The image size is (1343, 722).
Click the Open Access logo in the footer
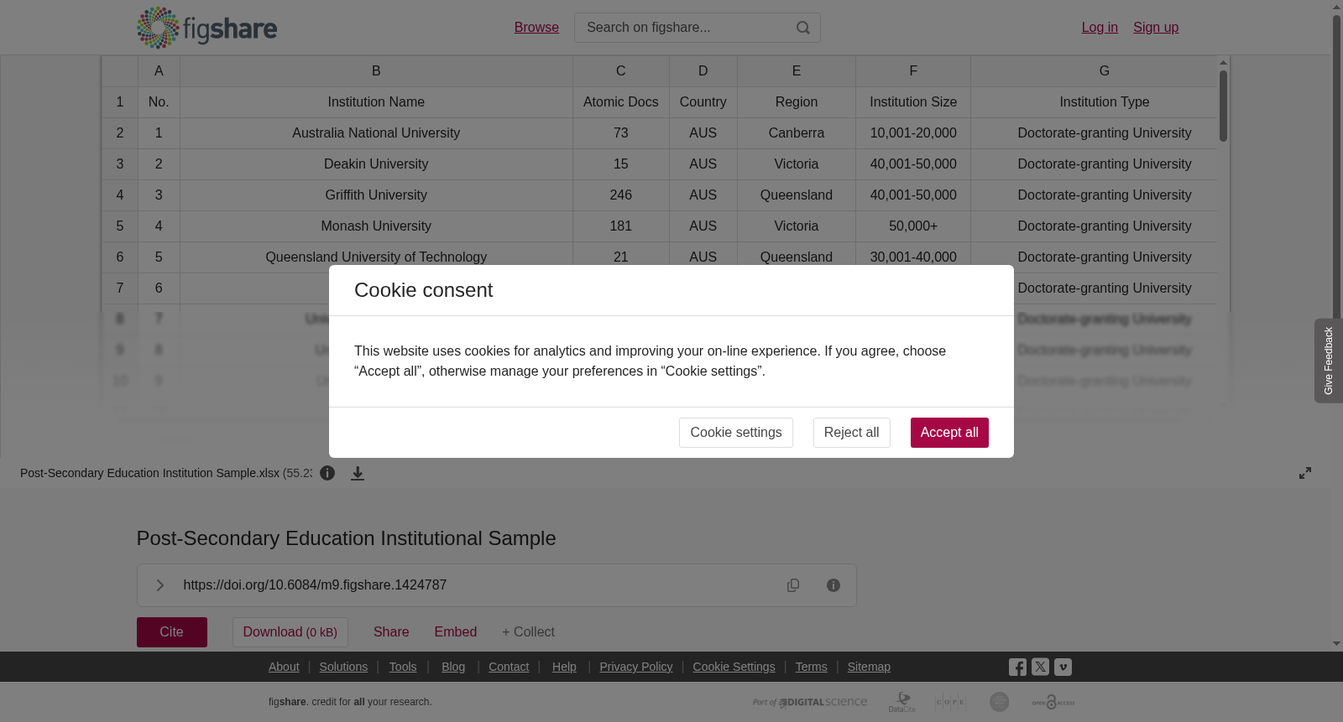coord(1053,702)
